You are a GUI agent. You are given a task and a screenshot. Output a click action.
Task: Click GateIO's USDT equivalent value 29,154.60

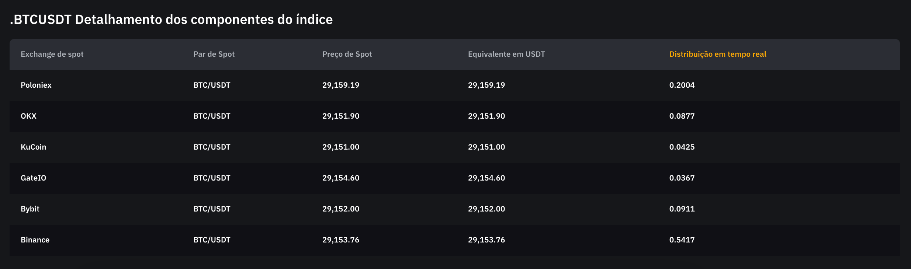pos(486,178)
